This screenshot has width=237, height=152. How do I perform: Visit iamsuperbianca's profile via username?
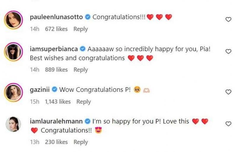tap(54, 49)
